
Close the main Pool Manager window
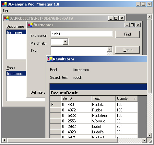149,4
